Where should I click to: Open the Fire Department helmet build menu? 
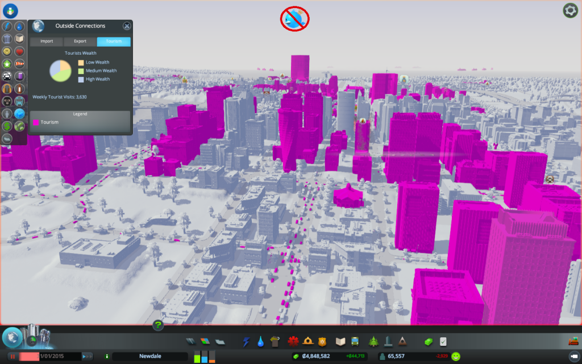pyautogui.click(x=307, y=341)
